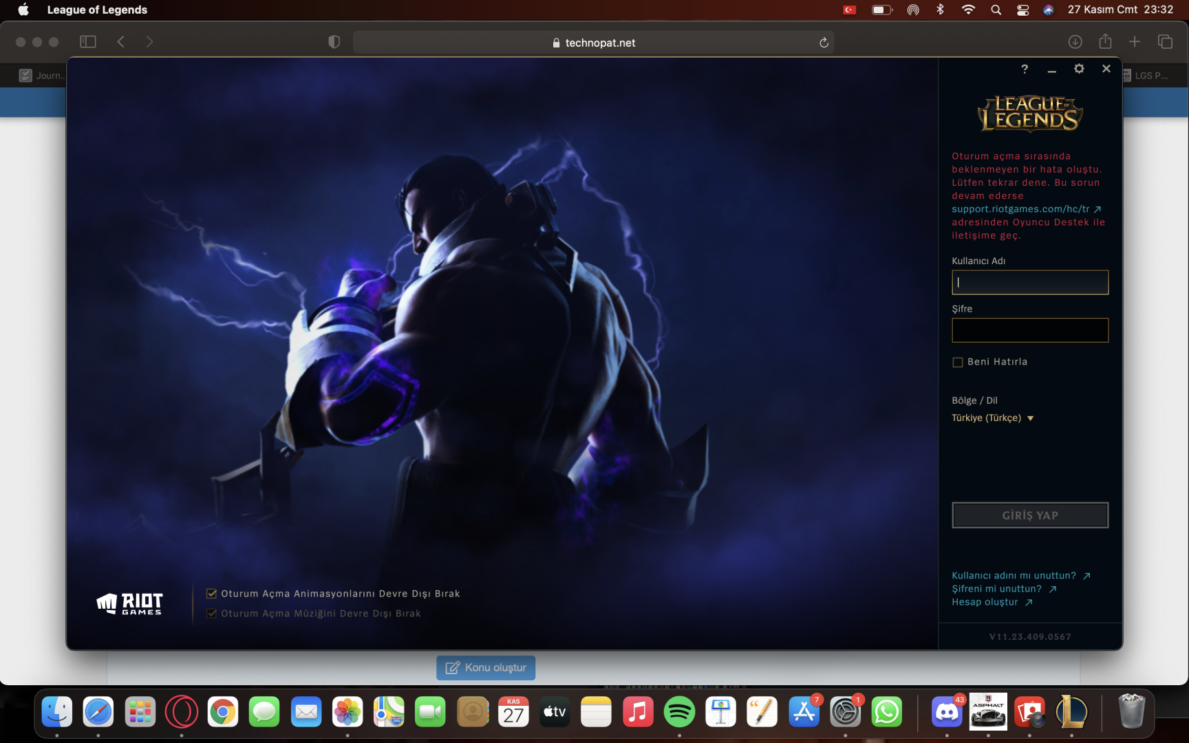Switch to the Journ... Safari tab
This screenshot has width=1189, height=743.
pos(41,76)
